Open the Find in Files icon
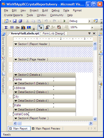Screen dimensions: 104x138 (x=95, y=21)
